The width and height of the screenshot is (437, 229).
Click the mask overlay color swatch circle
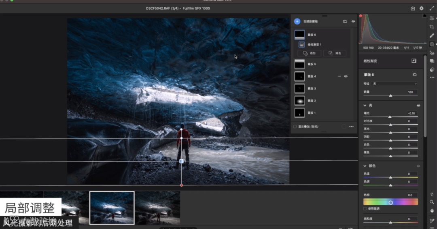pyautogui.click(x=344, y=127)
